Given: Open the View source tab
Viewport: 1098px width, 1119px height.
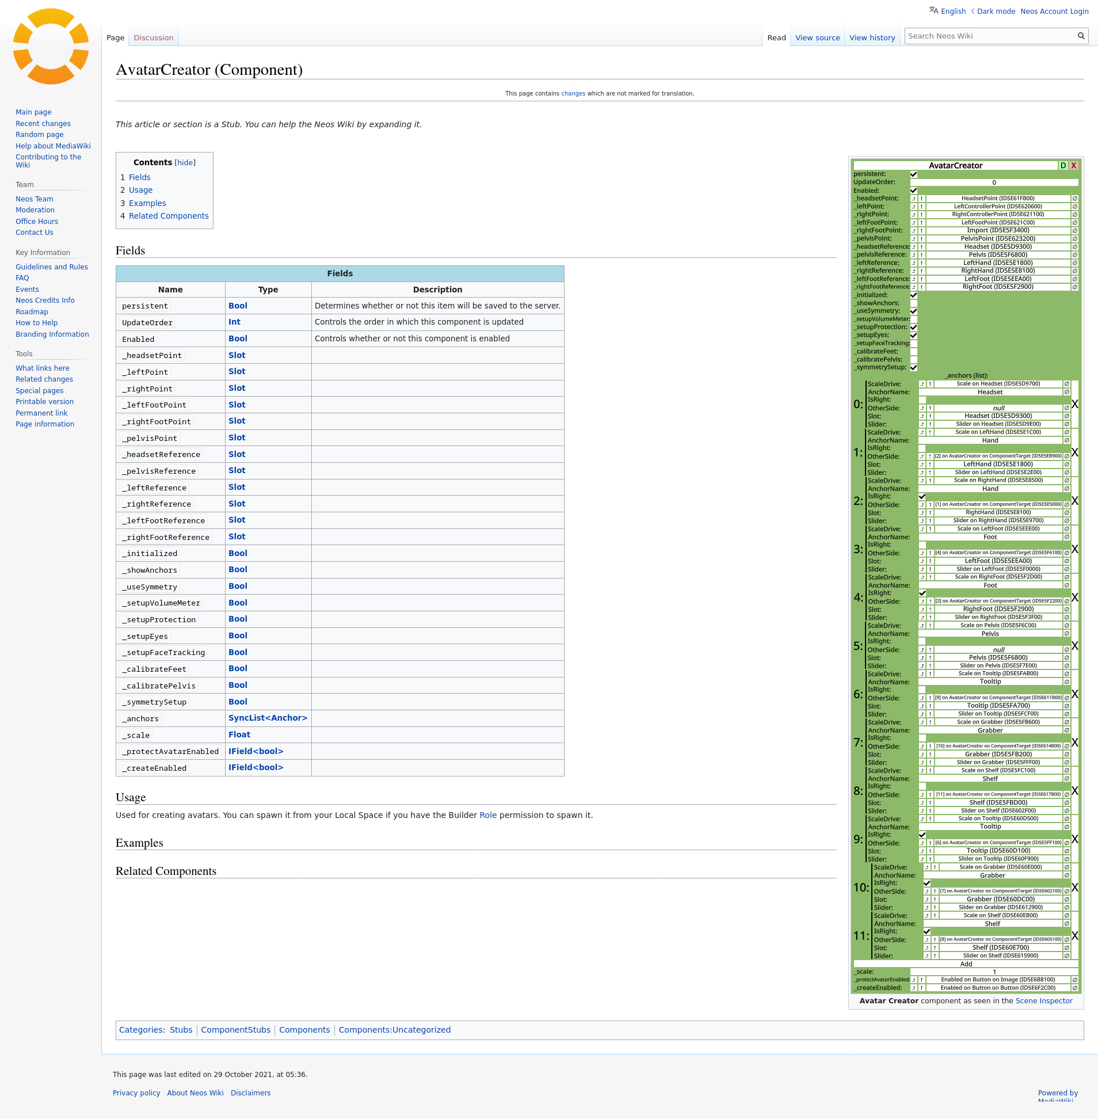Looking at the screenshot, I should tap(817, 38).
